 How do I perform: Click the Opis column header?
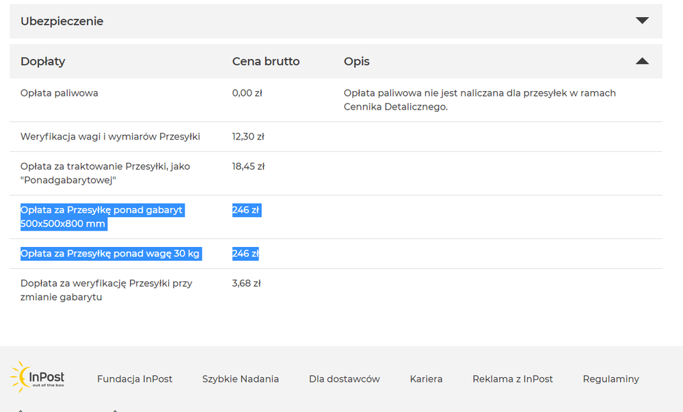356,62
